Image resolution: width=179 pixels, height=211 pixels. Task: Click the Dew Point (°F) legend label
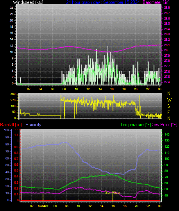coord(164,125)
